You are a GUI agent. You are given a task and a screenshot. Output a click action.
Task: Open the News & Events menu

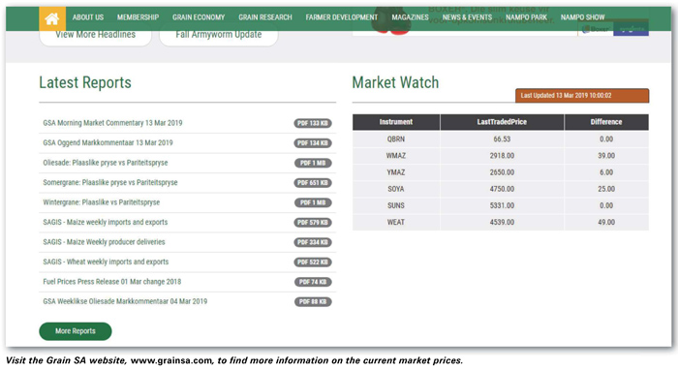[x=467, y=17]
